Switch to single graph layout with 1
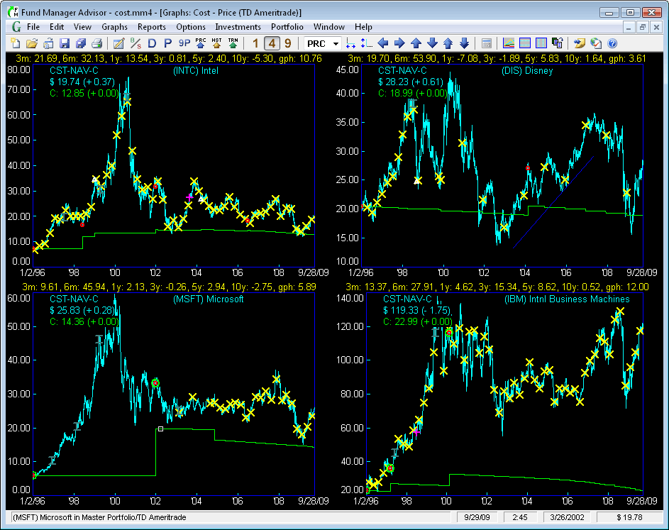This screenshot has width=669, height=530. pyautogui.click(x=255, y=43)
